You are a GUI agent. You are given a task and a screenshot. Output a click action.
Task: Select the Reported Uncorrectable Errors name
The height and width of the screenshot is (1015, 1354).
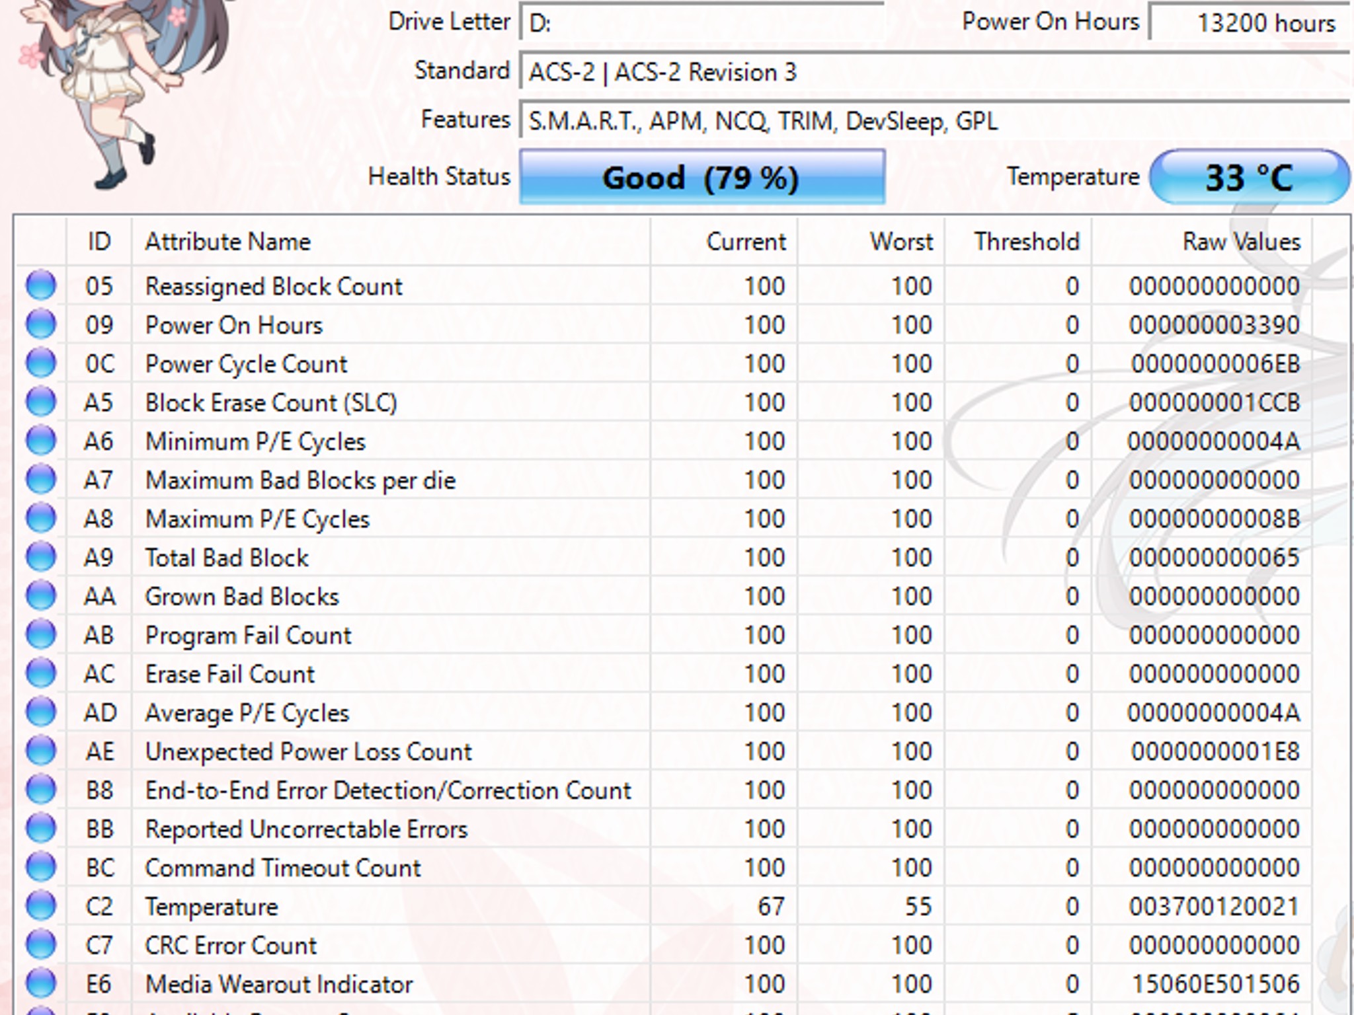pos(306,829)
